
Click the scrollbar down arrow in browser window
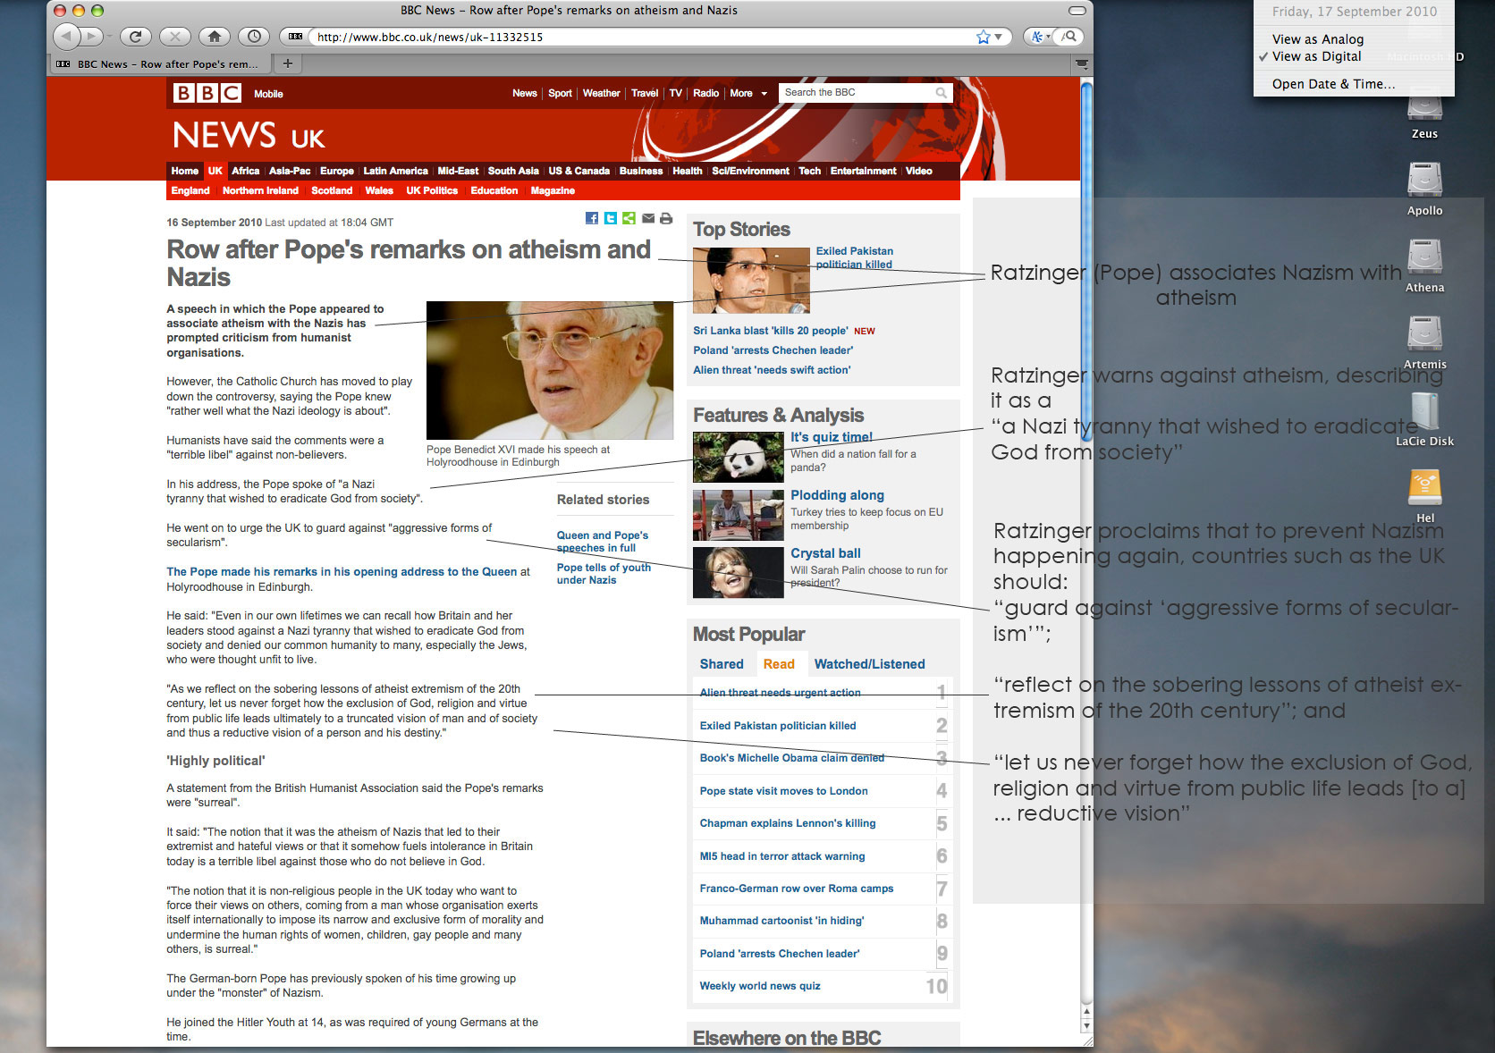tap(1086, 1028)
